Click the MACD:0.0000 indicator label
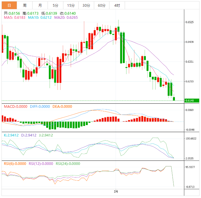Viewport: 201px width, 198px height. tap(16, 107)
